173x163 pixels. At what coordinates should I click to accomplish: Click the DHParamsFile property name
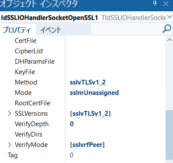pyautogui.click(x=35, y=62)
